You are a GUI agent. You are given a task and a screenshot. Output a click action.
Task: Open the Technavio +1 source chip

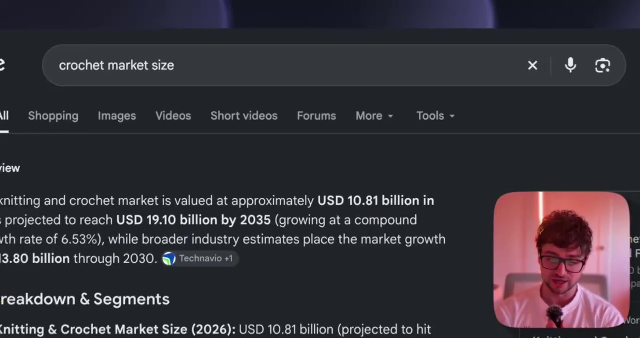200,258
